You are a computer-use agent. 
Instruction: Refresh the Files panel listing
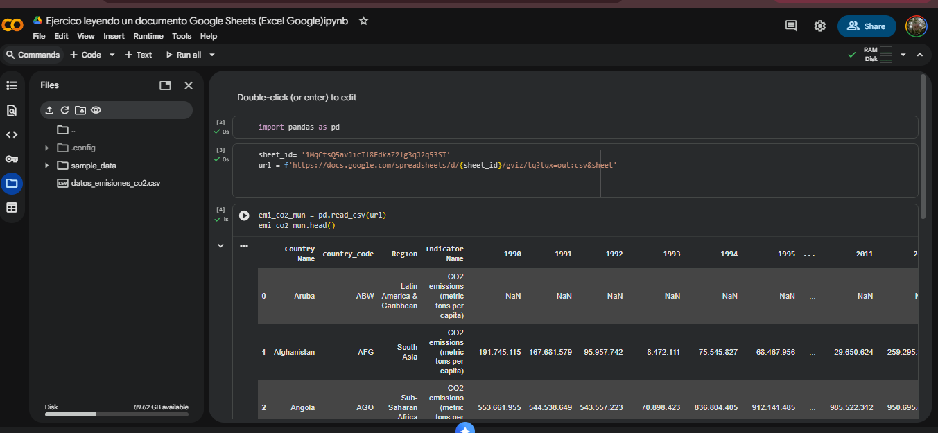(x=64, y=110)
